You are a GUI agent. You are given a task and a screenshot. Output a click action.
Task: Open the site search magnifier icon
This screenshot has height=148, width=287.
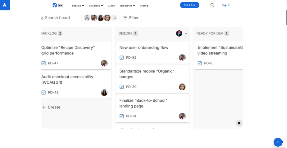pos(212,5)
